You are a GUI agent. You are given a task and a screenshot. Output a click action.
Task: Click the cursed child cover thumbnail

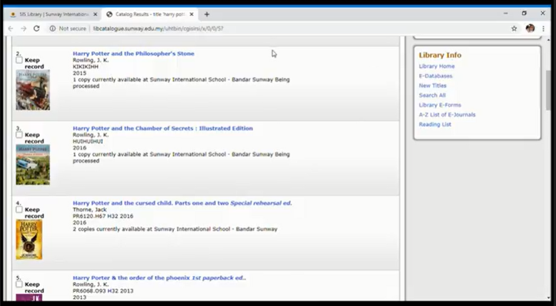29,240
